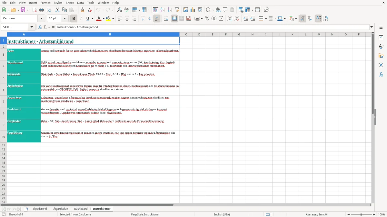
Task: Run the Spelling check icon
Action: tap(126, 10)
